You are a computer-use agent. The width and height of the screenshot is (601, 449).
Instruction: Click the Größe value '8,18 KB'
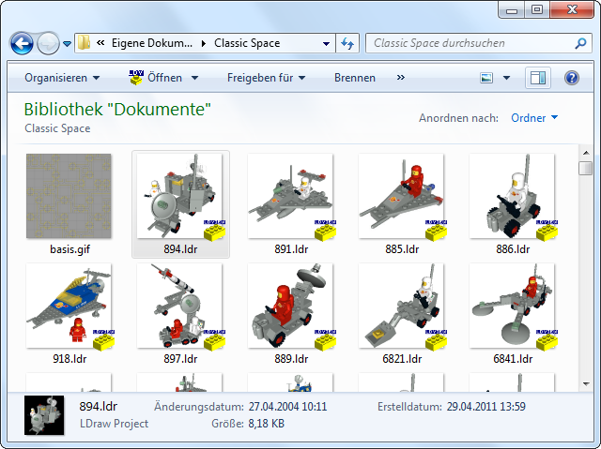(267, 424)
